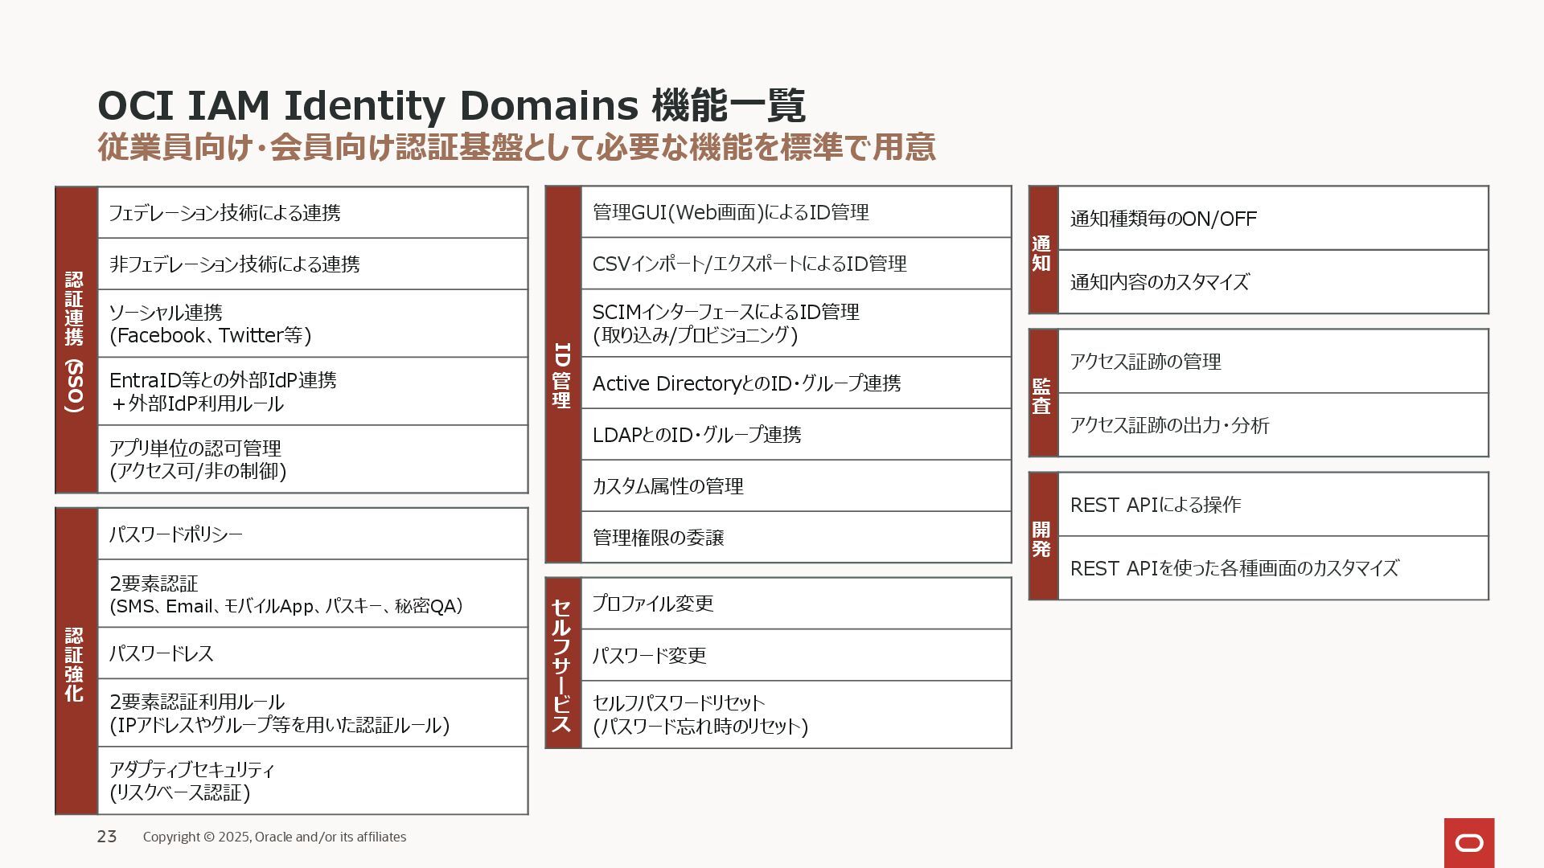Screen dimensions: 1544x868
Task: Click the red Oracle logo icon
Action: coord(1468,842)
